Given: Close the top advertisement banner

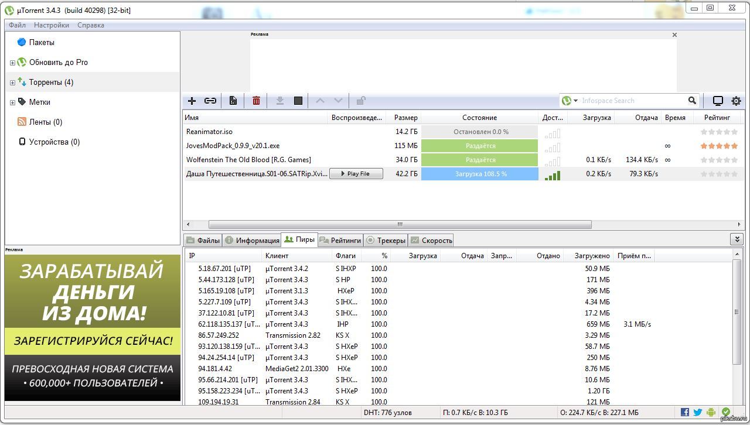Looking at the screenshot, I should click(x=674, y=35).
